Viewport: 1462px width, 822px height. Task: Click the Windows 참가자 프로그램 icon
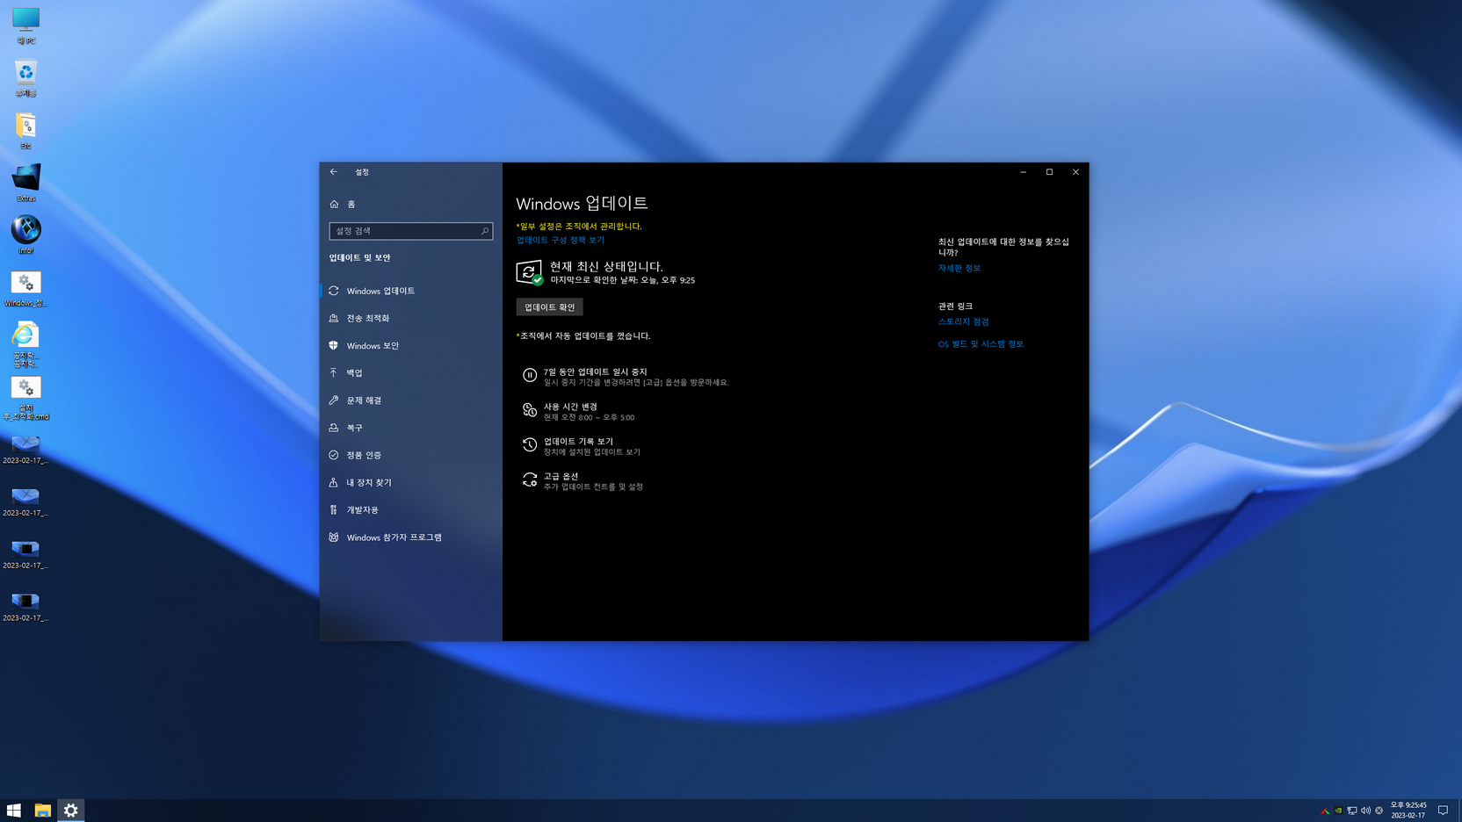(x=334, y=537)
